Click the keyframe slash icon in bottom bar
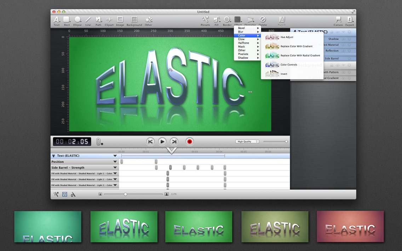The image size is (402, 251). point(73,194)
